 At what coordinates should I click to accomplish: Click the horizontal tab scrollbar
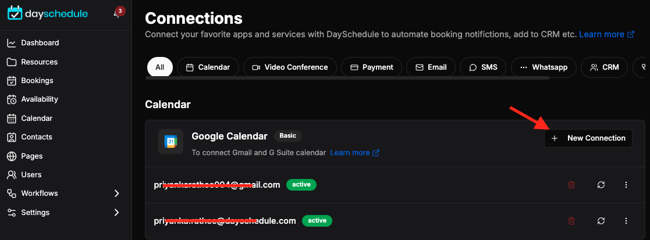pyautogui.click(x=347, y=78)
